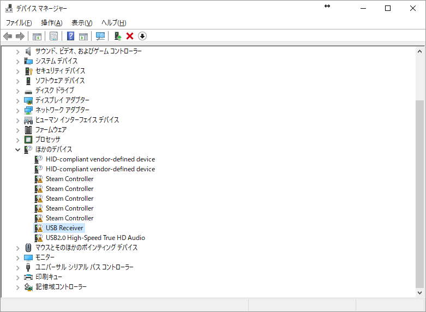
Task: Select the ディスク ドライブ label
Action: (55, 90)
